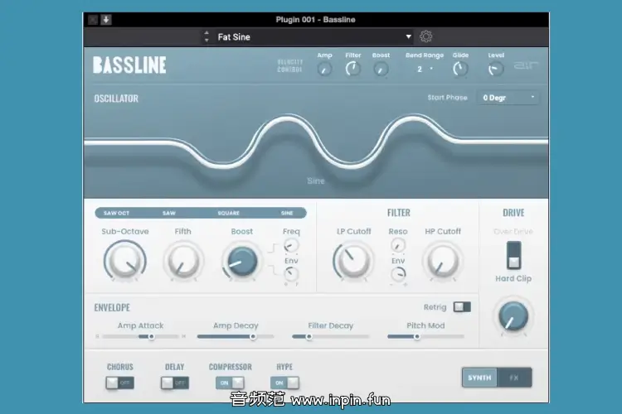Click the Start Phase label
The image size is (622, 414).
coord(448,98)
